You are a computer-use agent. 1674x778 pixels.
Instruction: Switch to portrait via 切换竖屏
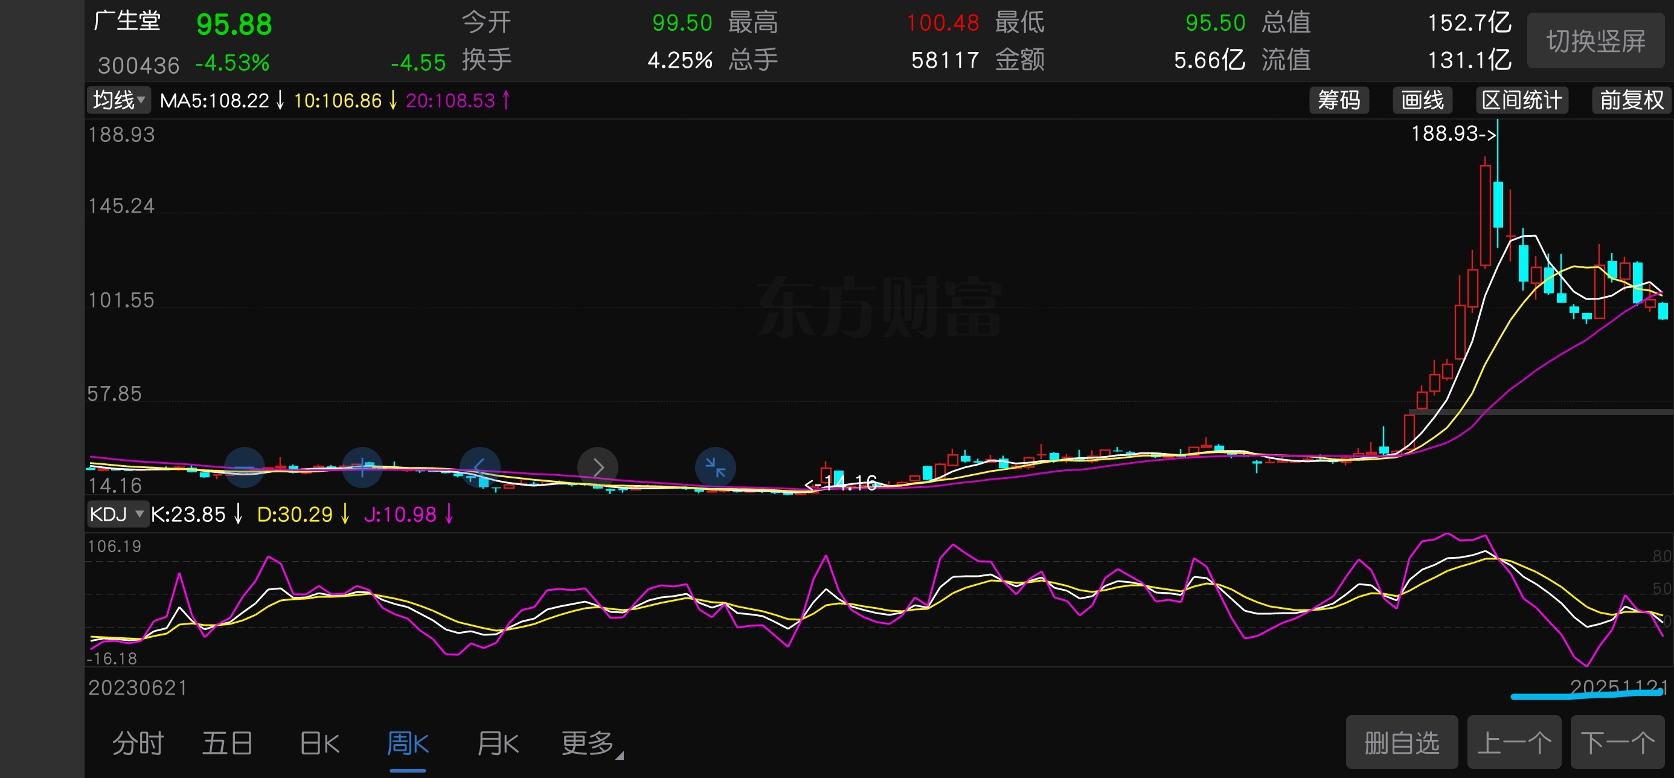(x=1595, y=41)
